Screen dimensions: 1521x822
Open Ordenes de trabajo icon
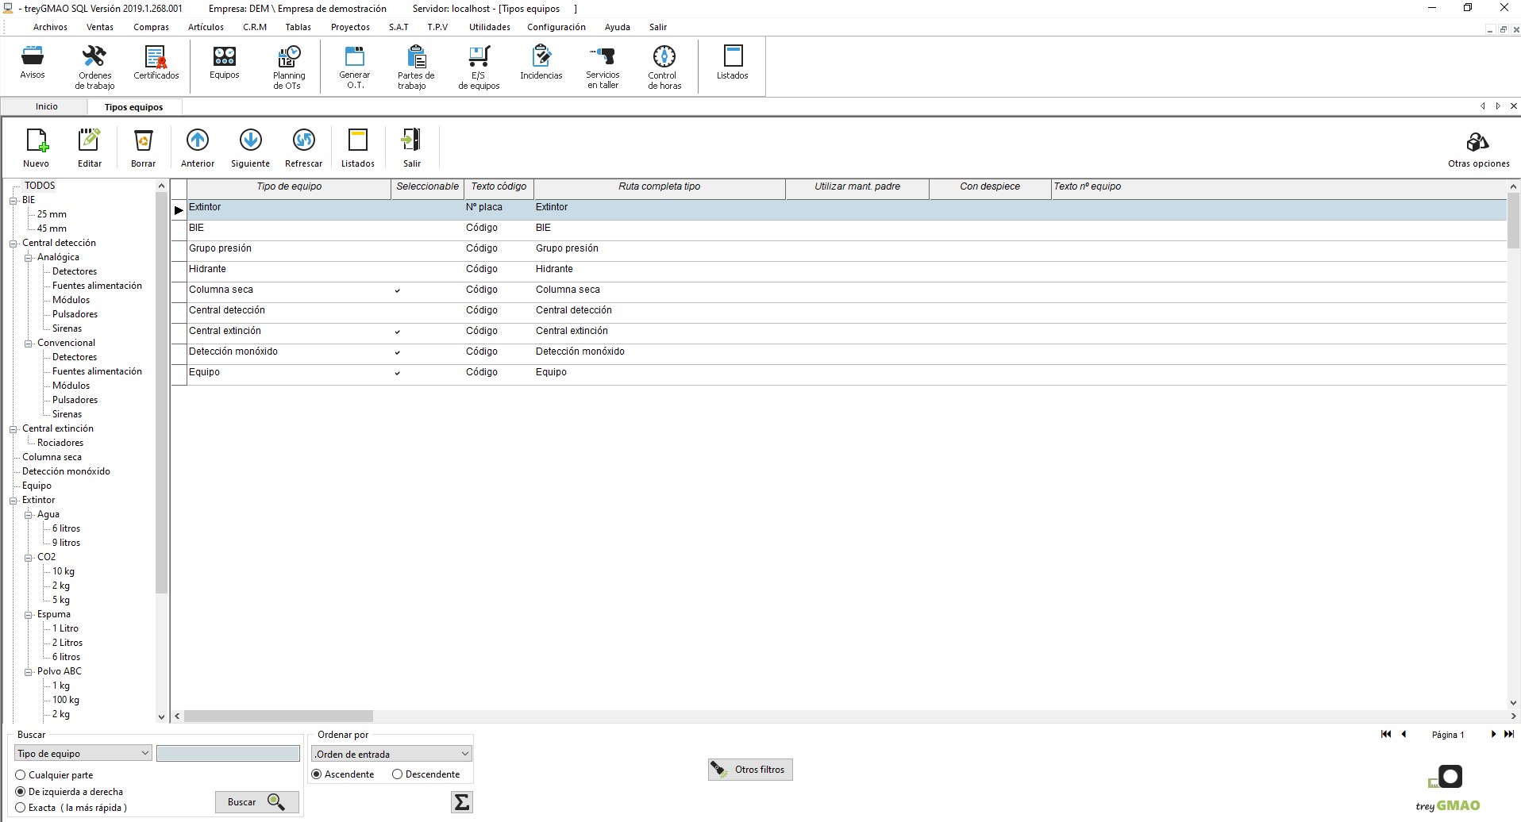click(x=94, y=67)
